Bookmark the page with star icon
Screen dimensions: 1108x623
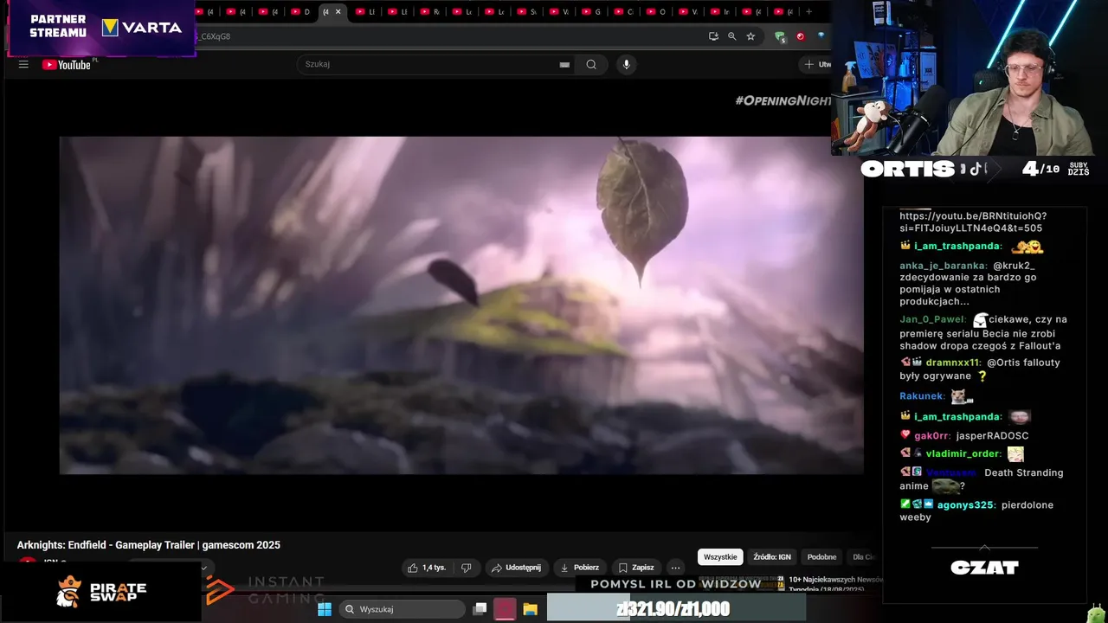tap(750, 36)
